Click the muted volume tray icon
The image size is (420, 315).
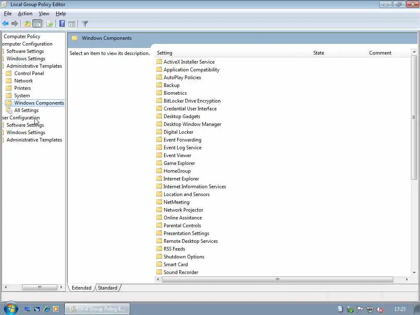pos(379,309)
